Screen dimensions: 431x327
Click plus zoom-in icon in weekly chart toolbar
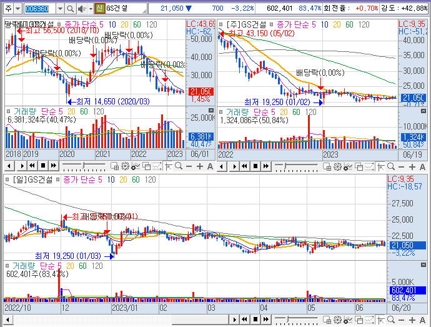coord(412,166)
